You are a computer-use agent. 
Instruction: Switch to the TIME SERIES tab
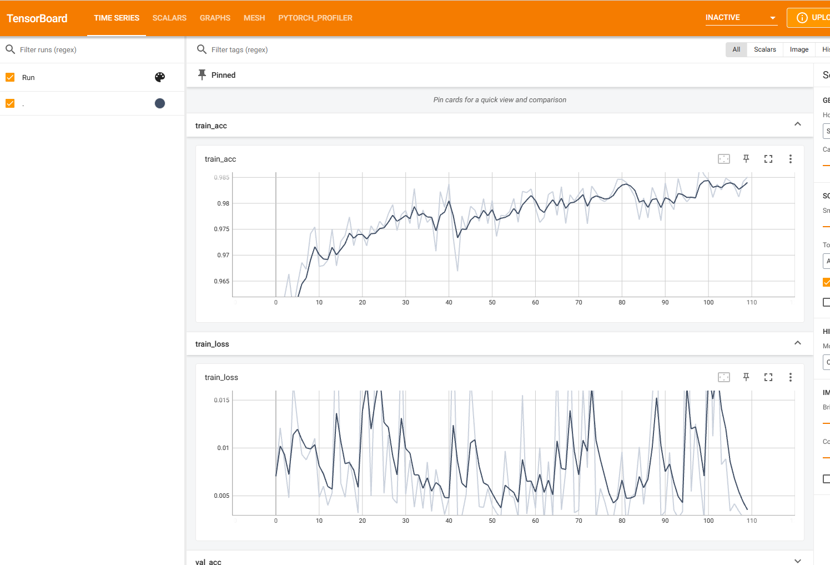[x=117, y=18]
